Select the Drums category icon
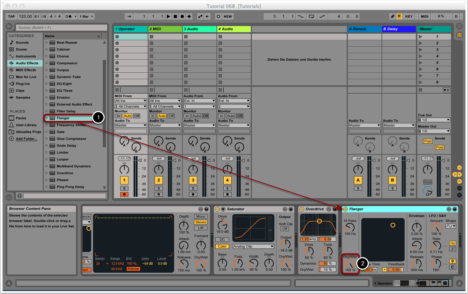This screenshot has height=294, width=468. pyautogui.click(x=12, y=49)
